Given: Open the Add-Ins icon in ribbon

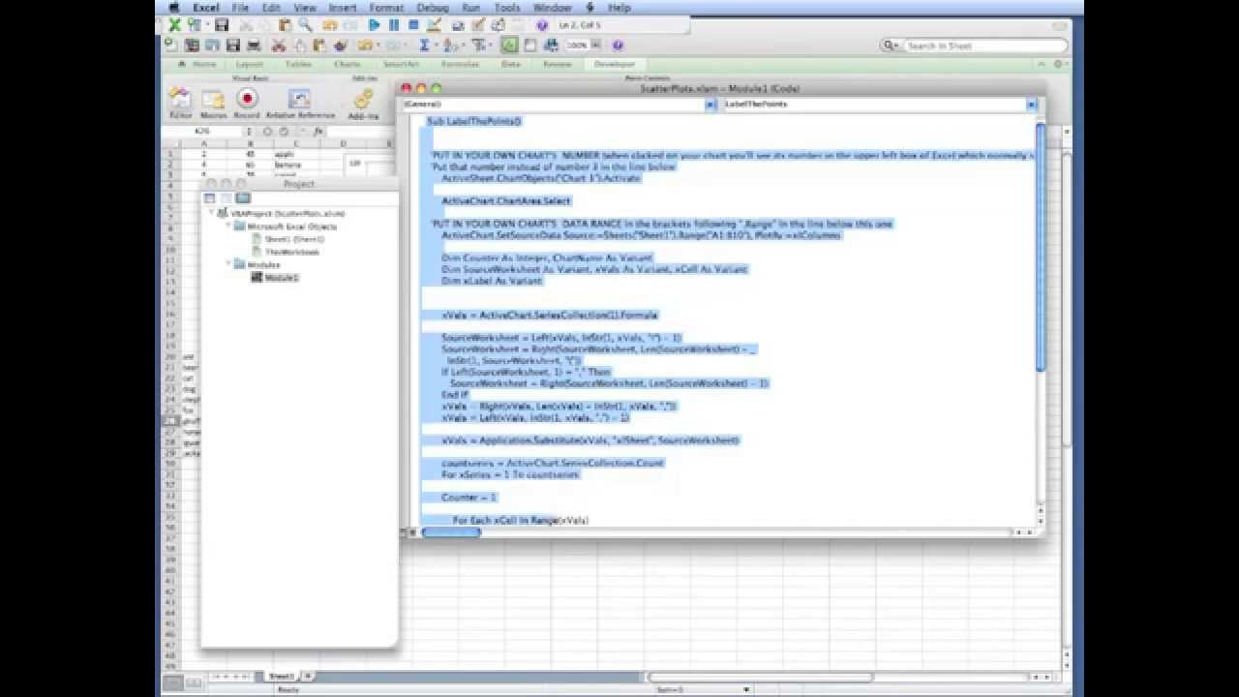Looking at the screenshot, I should (363, 102).
